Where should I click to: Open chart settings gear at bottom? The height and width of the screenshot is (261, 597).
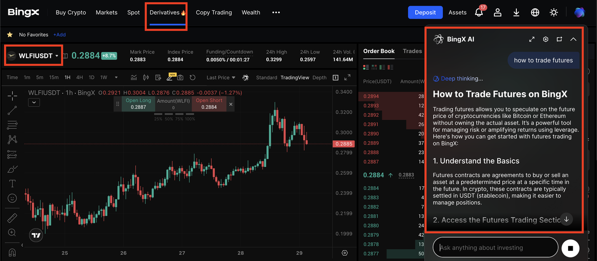click(x=345, y=253)
